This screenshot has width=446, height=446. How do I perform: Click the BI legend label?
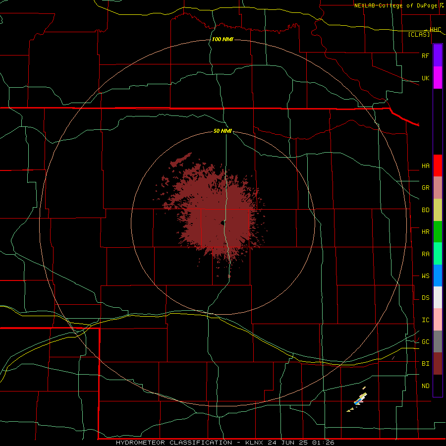425,364
